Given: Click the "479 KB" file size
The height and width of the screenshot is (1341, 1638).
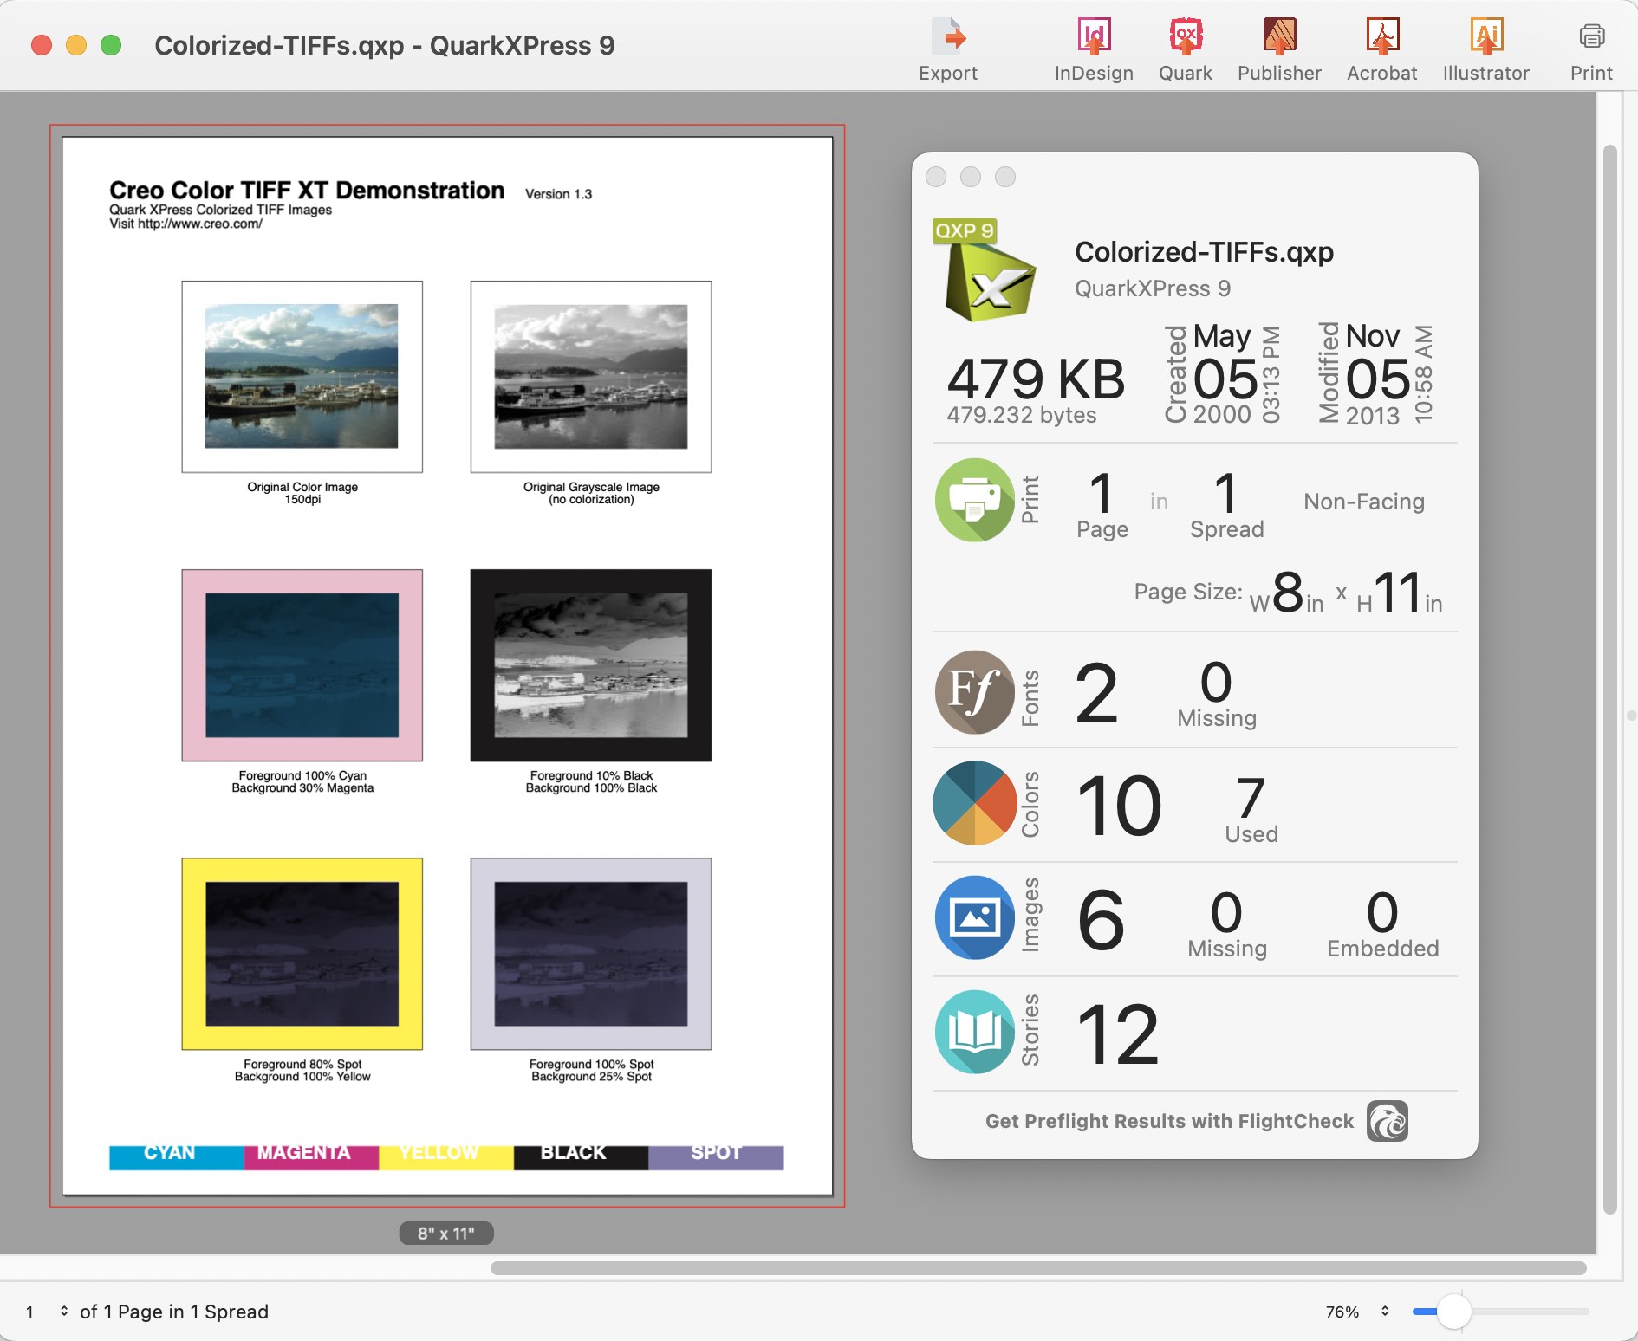Looking at the screenshot, I should click(x=1036, y=379).
